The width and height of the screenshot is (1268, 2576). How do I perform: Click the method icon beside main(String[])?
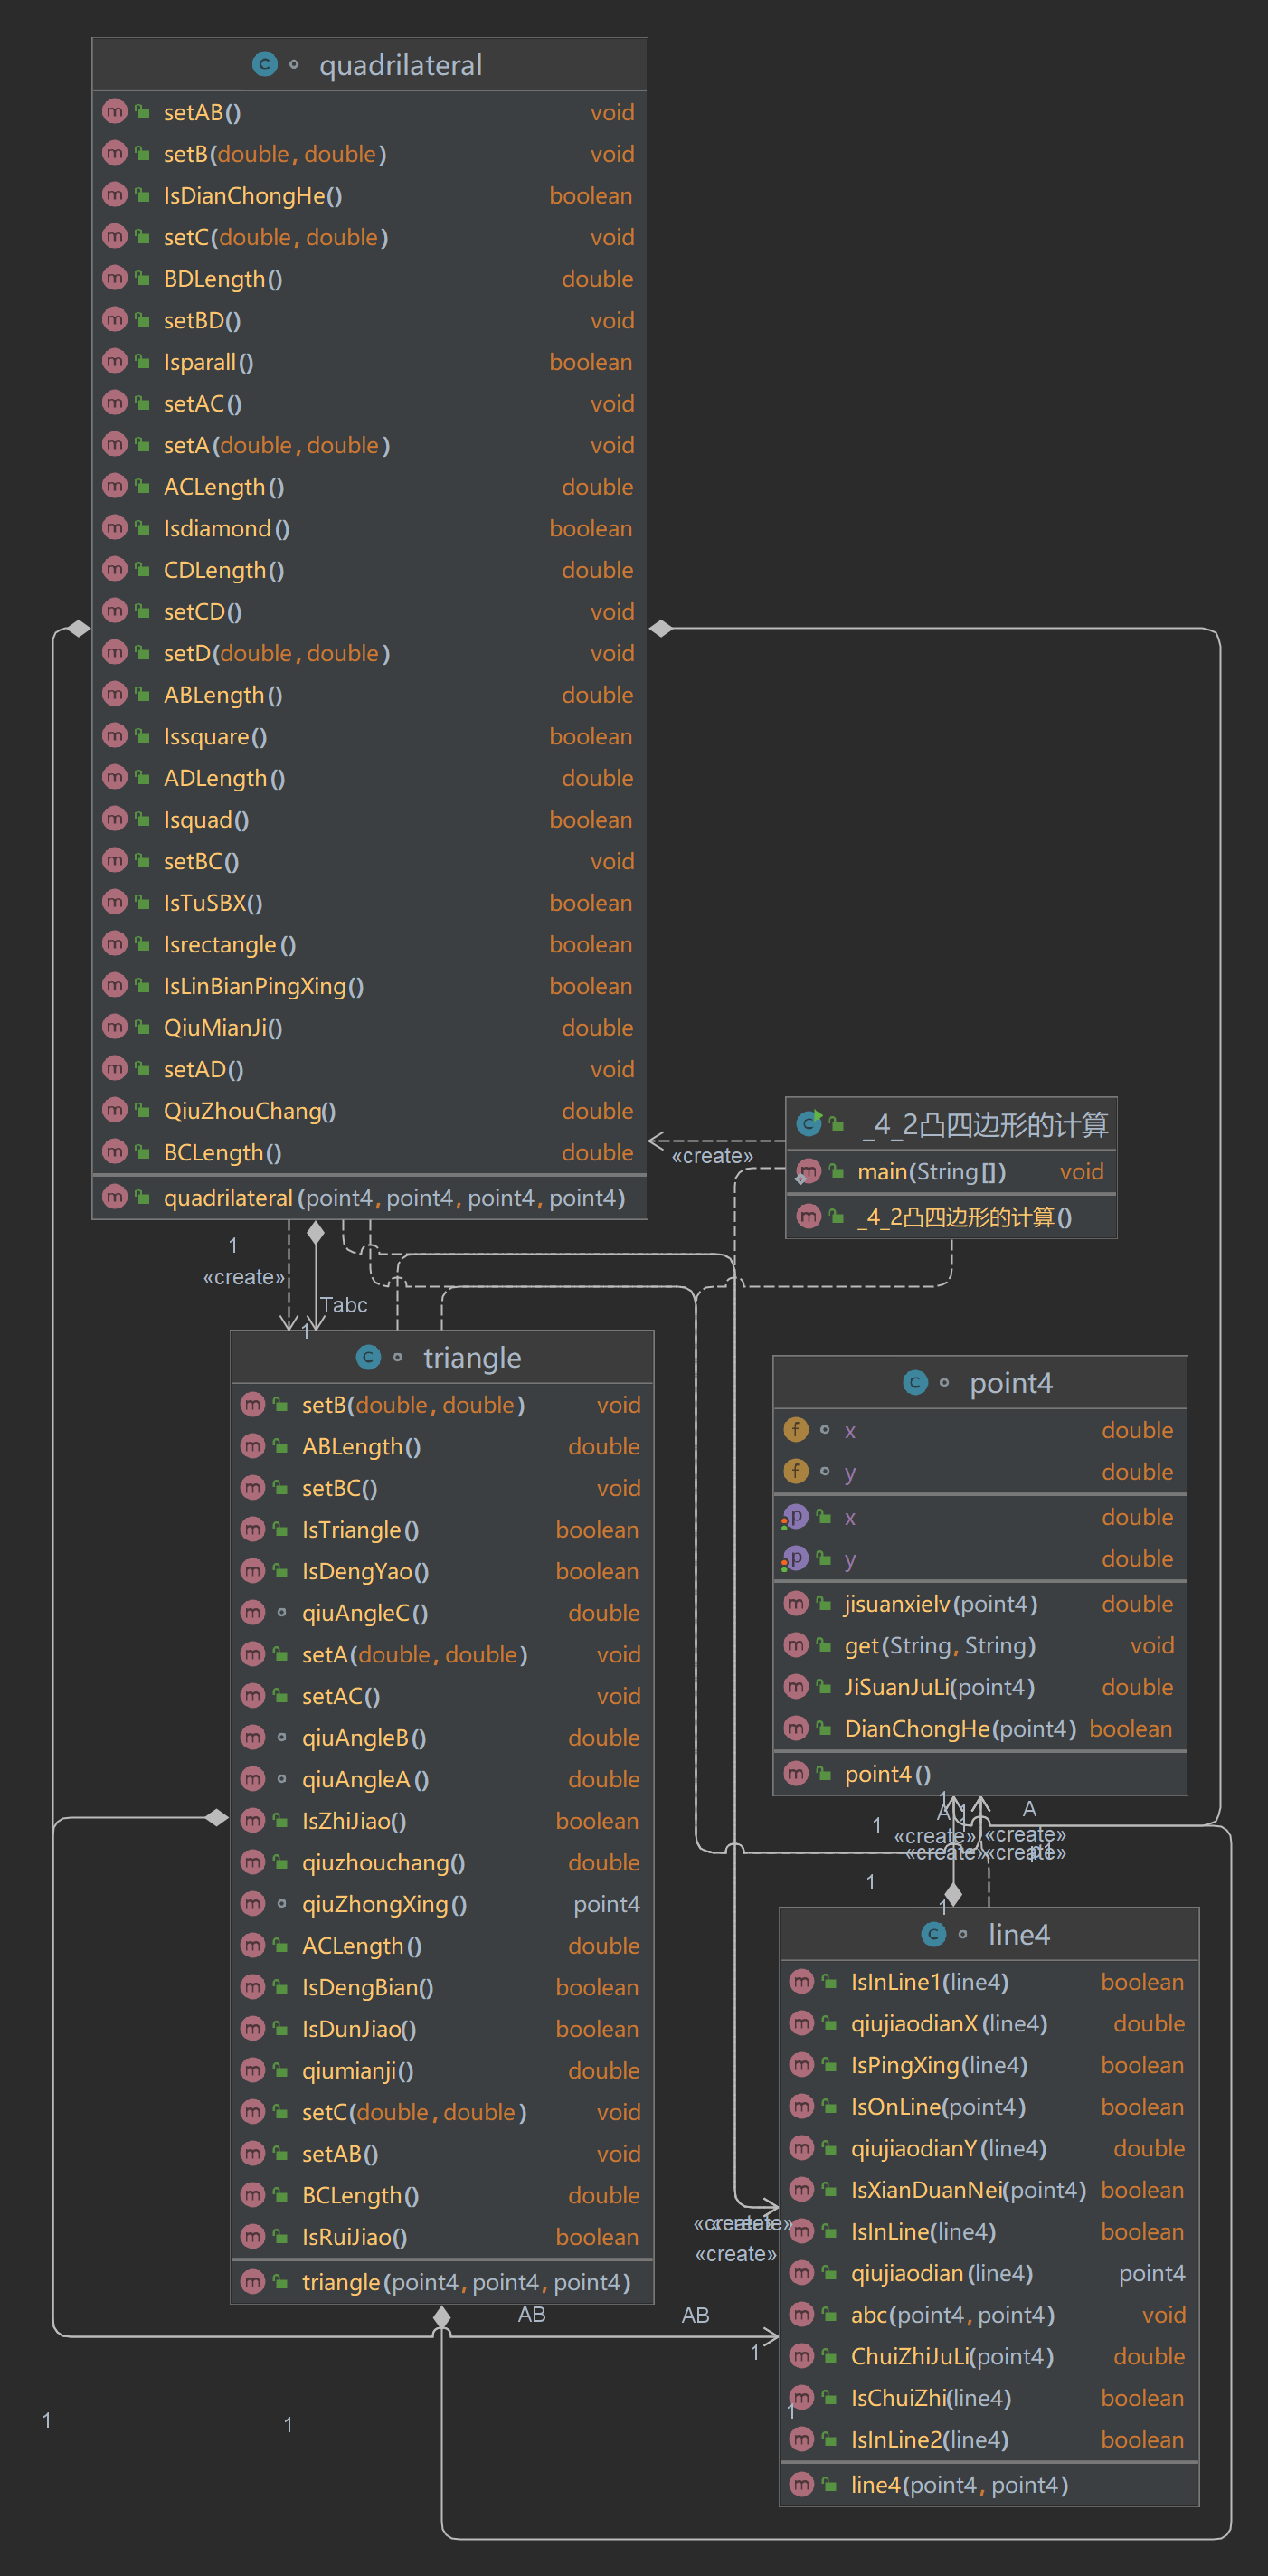tap(808, 1171)
